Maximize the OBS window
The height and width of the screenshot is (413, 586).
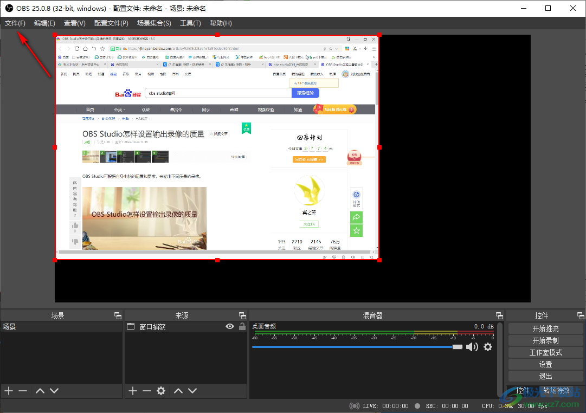coord(548,8)
